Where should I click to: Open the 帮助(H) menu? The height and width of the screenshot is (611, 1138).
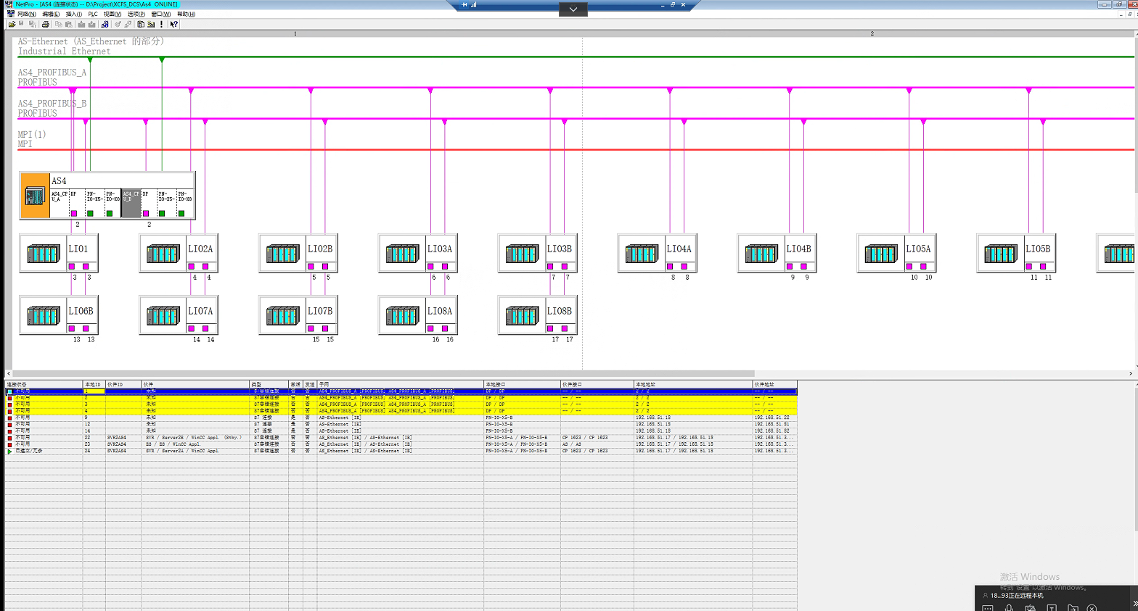click(187, 14)
